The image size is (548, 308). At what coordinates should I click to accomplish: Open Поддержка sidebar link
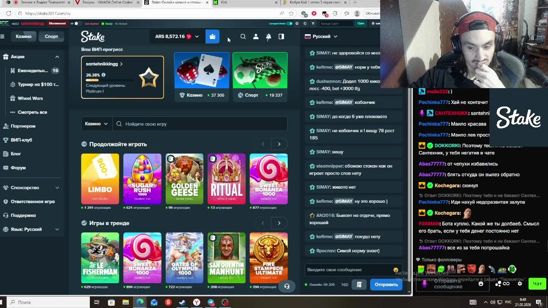23,216
